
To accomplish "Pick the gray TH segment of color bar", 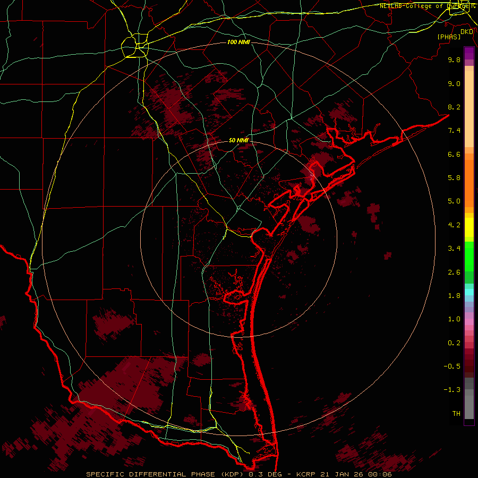I will pos(469,407).
